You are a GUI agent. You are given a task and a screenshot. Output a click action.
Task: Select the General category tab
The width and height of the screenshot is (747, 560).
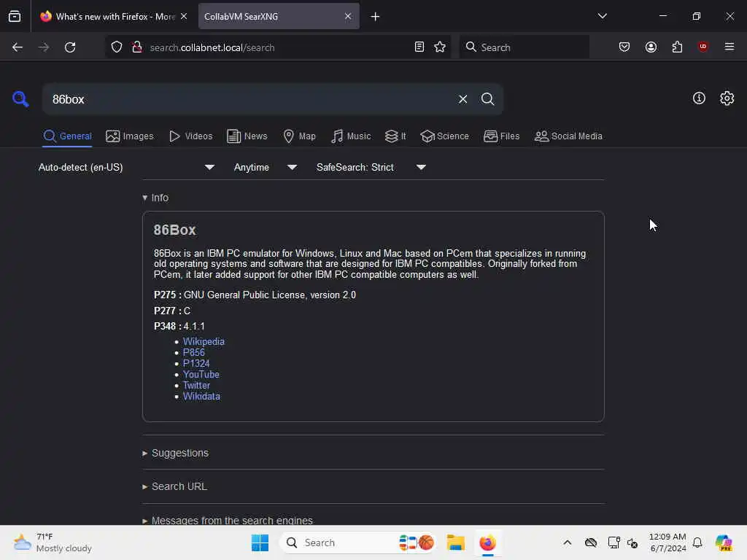(x=67, y=136)
